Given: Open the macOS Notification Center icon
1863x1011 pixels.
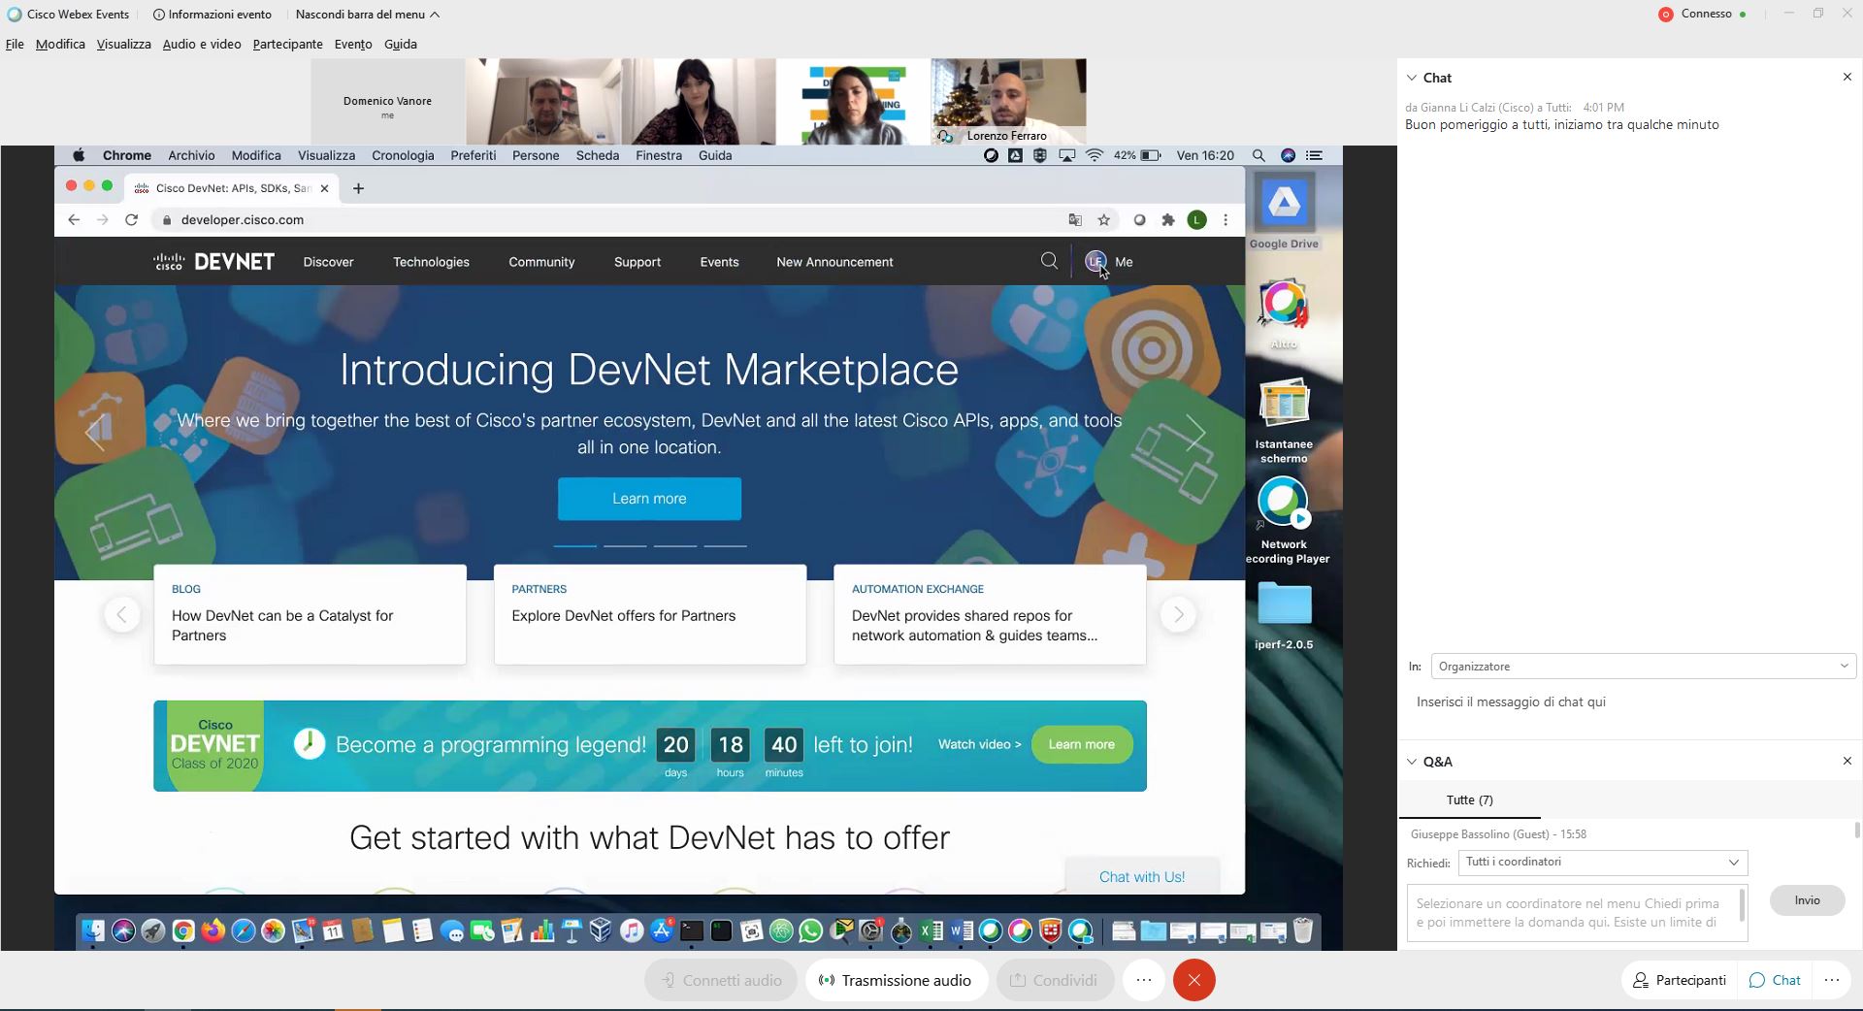Looking at the screenshot, I should [1315, 155].
